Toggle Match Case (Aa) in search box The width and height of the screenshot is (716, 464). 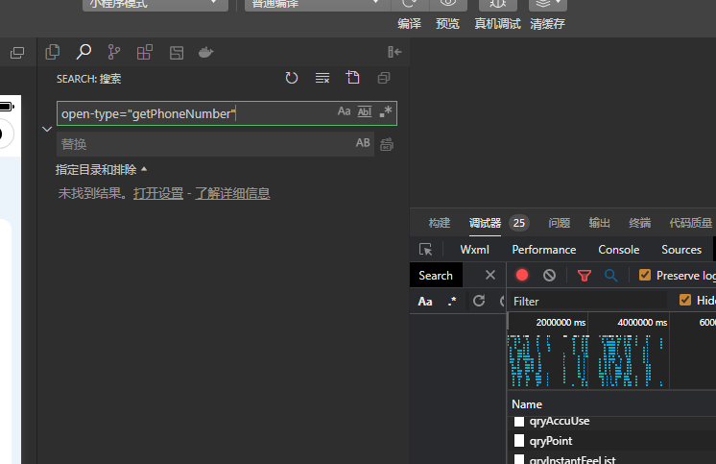coord(344,111)
